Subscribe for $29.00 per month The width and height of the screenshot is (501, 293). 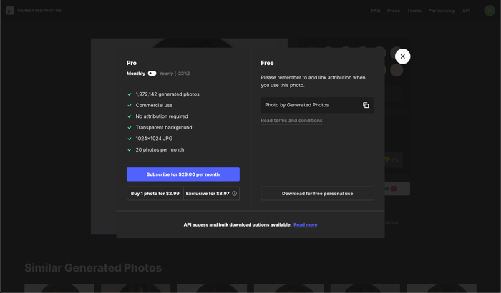(x=183, y=174)
